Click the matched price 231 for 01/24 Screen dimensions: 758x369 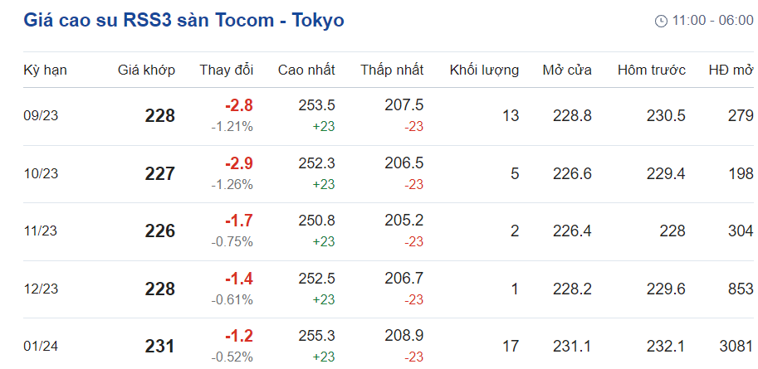[x=159, y=346]
